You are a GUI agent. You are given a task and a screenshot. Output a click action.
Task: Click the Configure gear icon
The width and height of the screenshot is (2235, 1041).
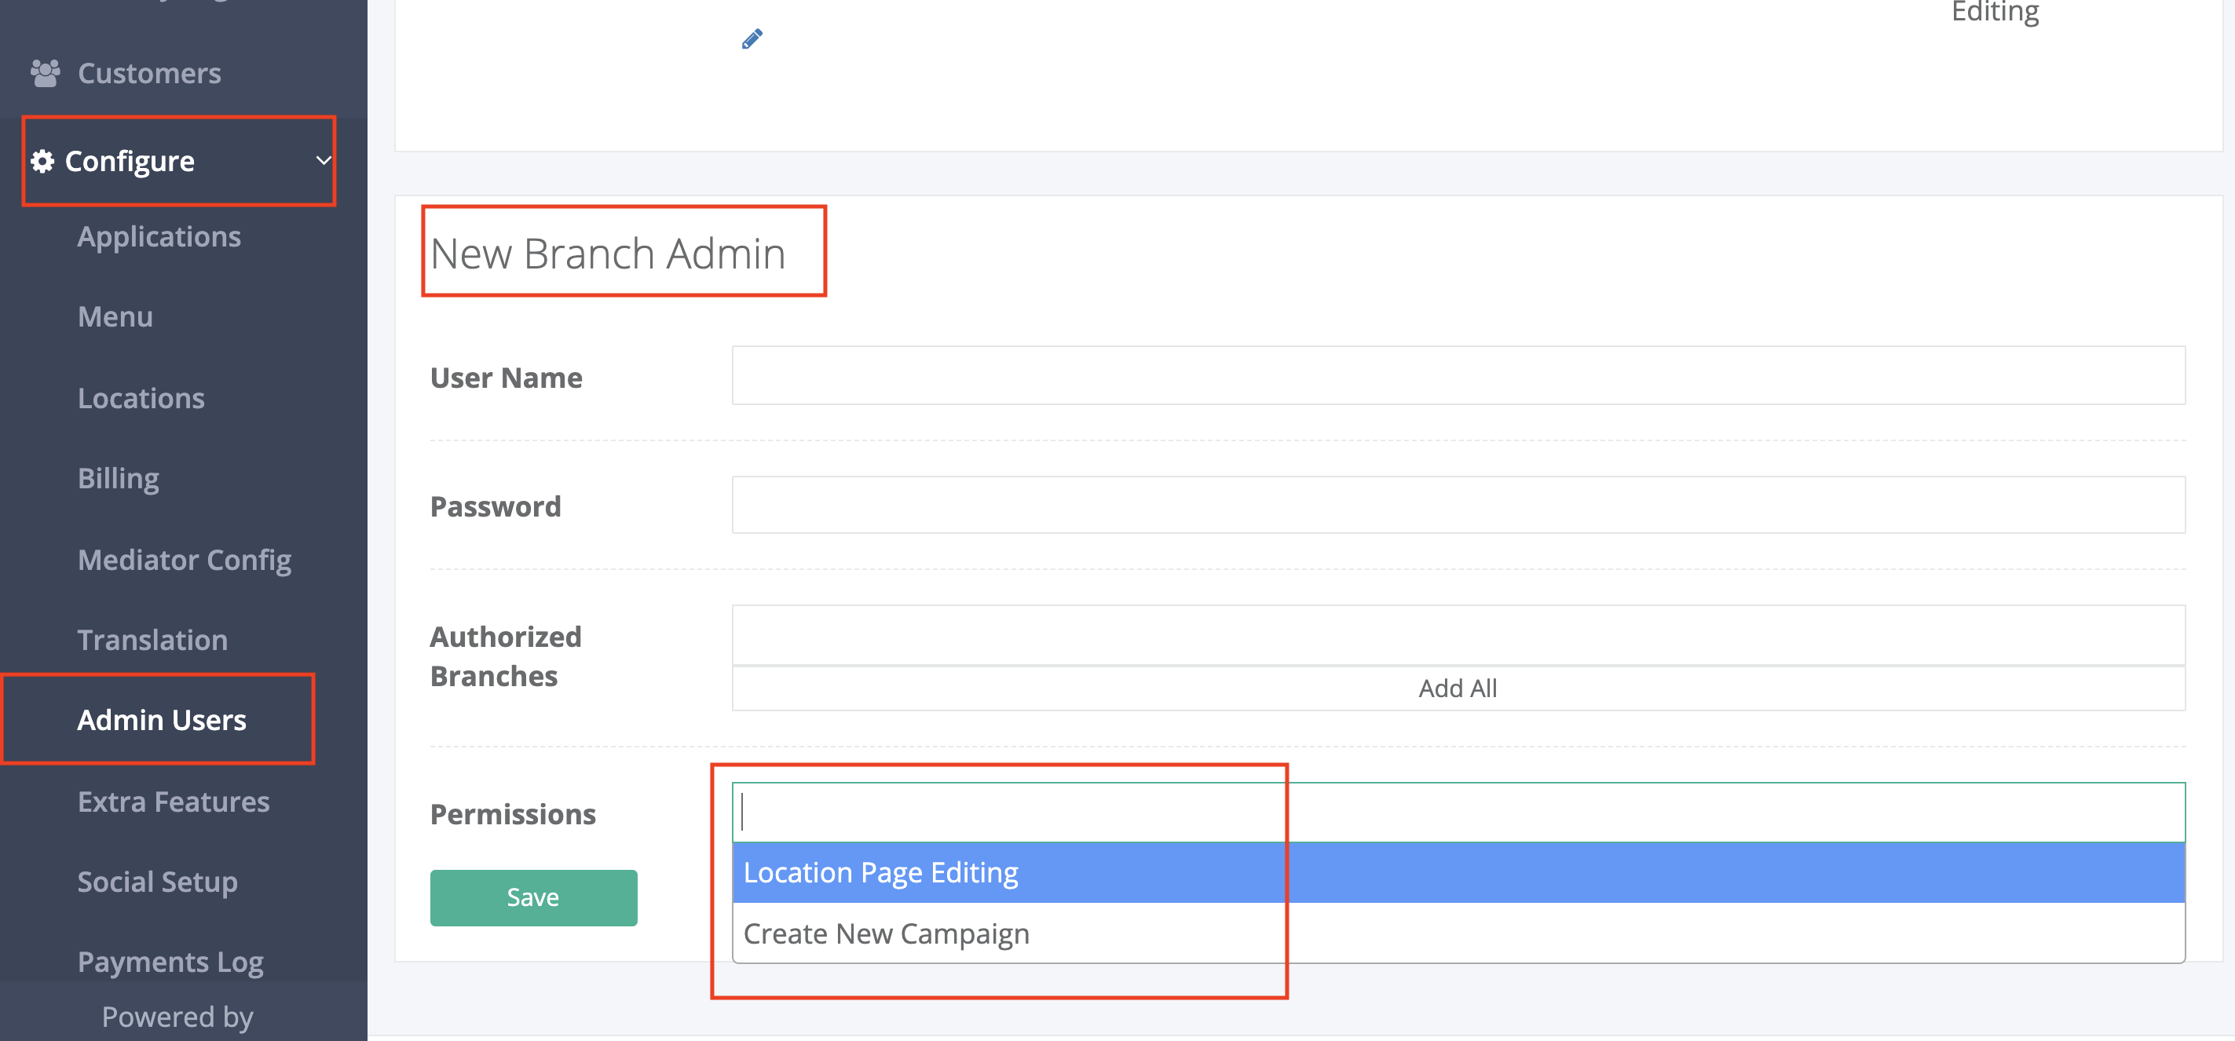(42, 162)
